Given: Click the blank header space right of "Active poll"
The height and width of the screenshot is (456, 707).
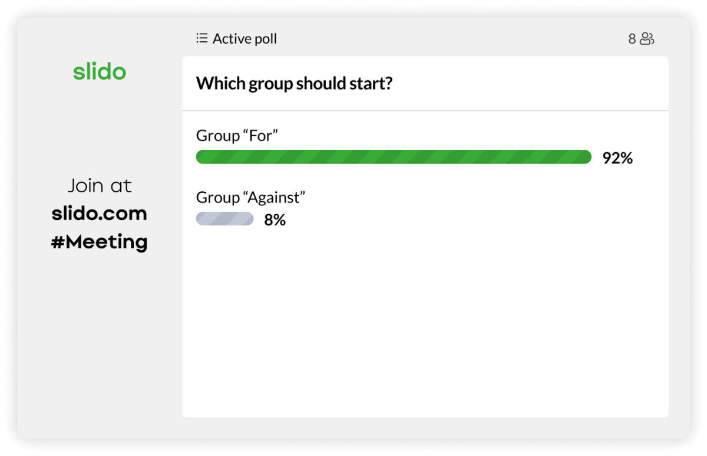Looking at the screenshot, I should (448, 39).
